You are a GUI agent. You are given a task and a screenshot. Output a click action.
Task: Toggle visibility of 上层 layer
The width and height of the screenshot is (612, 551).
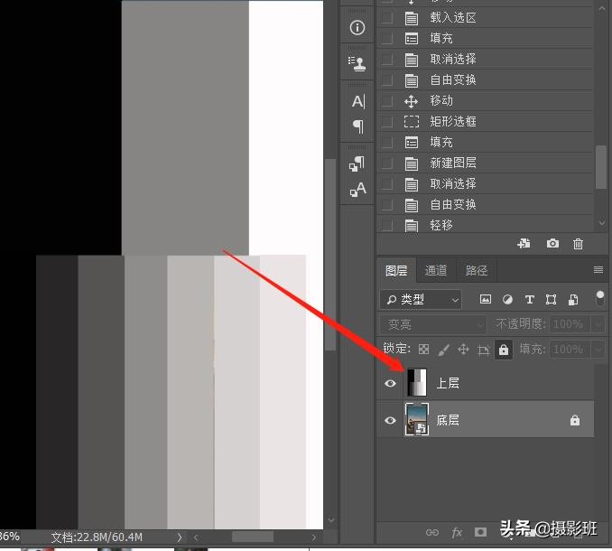[x=390, y=383]
